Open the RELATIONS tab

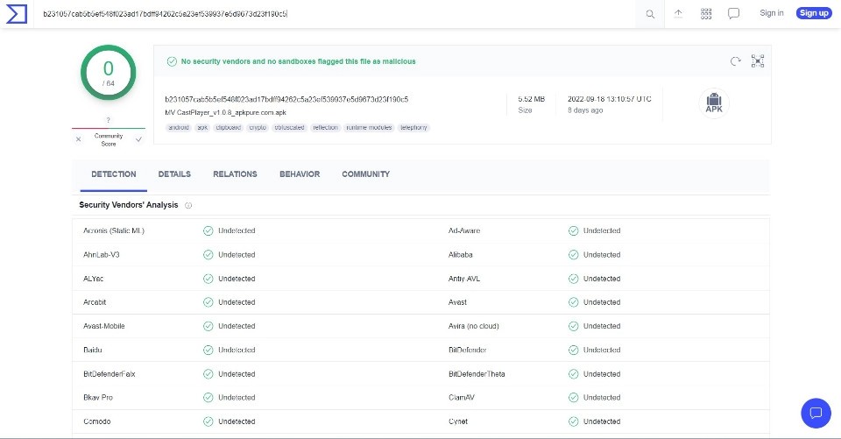click(235, 174)
